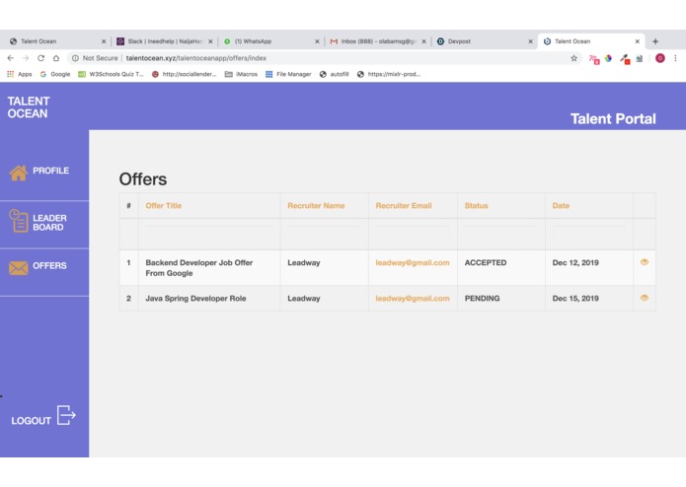The image size is (686, 487).
Task: Go forward in browser history
Action: 26,58
